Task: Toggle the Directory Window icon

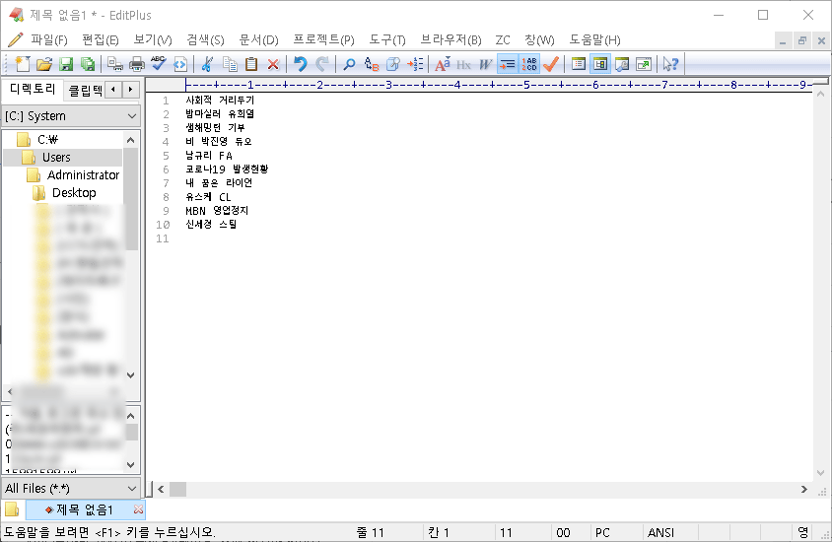Action: (600, 64)
